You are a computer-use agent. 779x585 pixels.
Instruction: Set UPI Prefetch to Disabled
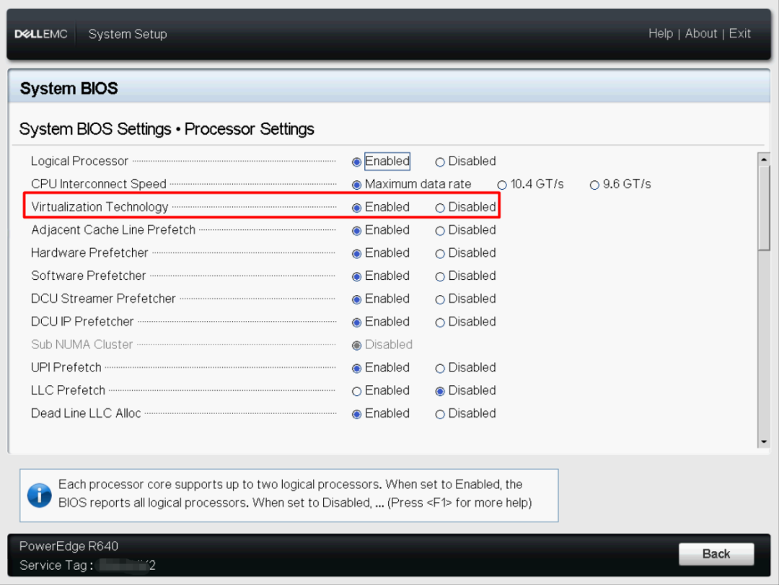(x=441, y=368)
